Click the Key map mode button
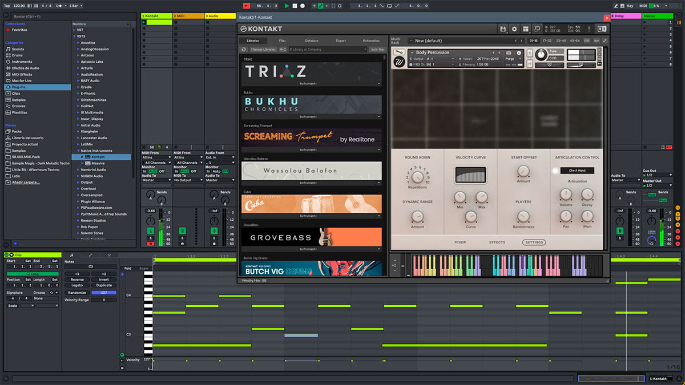 [631, 6]
